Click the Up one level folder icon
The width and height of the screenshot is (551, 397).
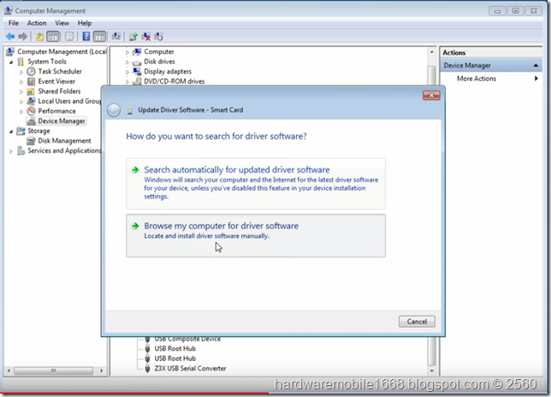39,36
